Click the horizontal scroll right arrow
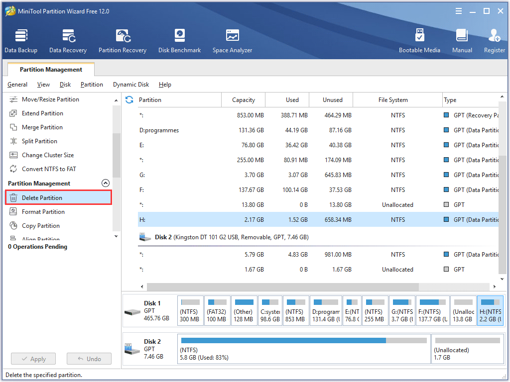The height and width of the screenshot is (382, 510). (495, 286)
